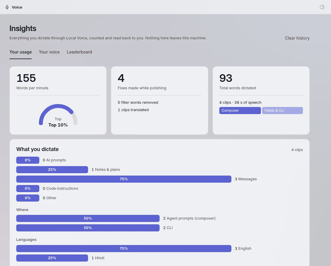Click the 3 English label
331x266 pixels.
tap(243, 249)
